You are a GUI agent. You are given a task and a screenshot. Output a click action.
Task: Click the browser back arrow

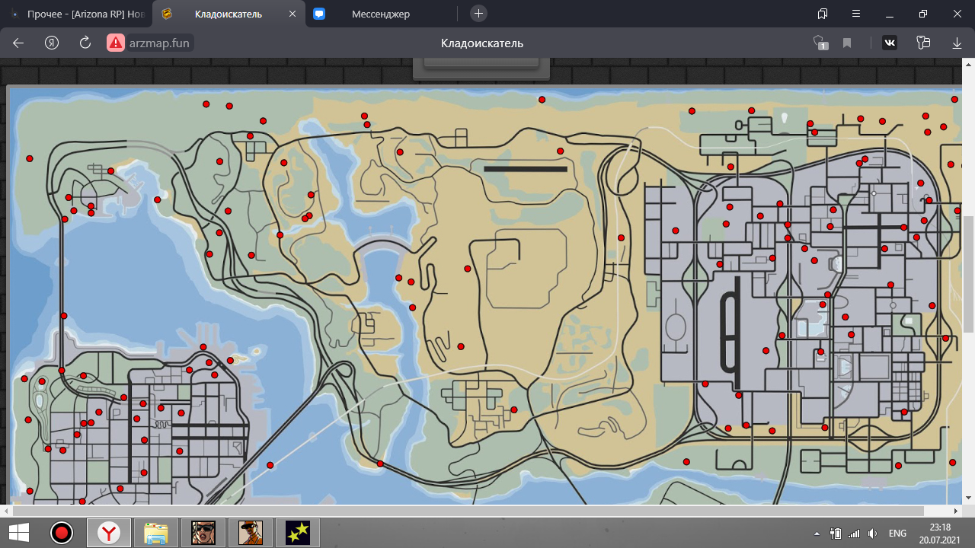coord(18,43)
